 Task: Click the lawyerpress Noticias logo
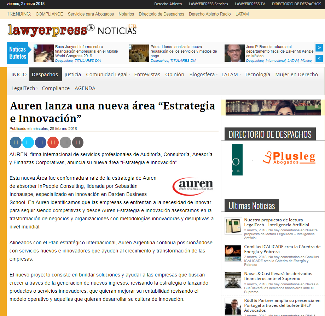pyautogui.click(x=72, y=30)
